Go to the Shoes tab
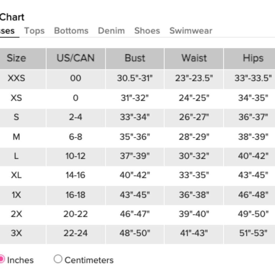 [x=147, y=31]
